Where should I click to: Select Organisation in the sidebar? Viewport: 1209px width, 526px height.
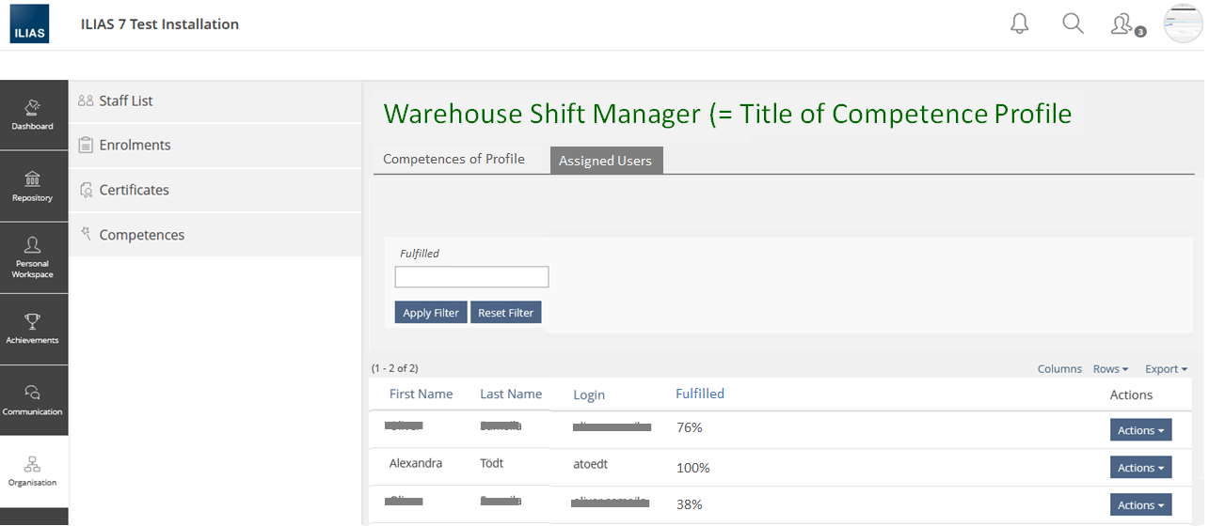[x=33, y=472]
